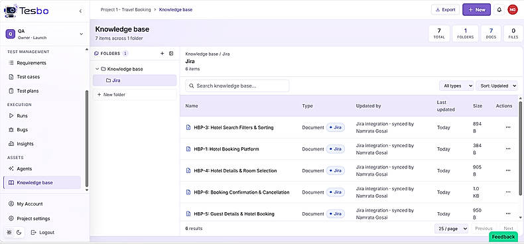Open HBP-5: Guest Details & Hotel Booking
The height and width of the screenshot is (244, 524).
[x=234, y=213]
